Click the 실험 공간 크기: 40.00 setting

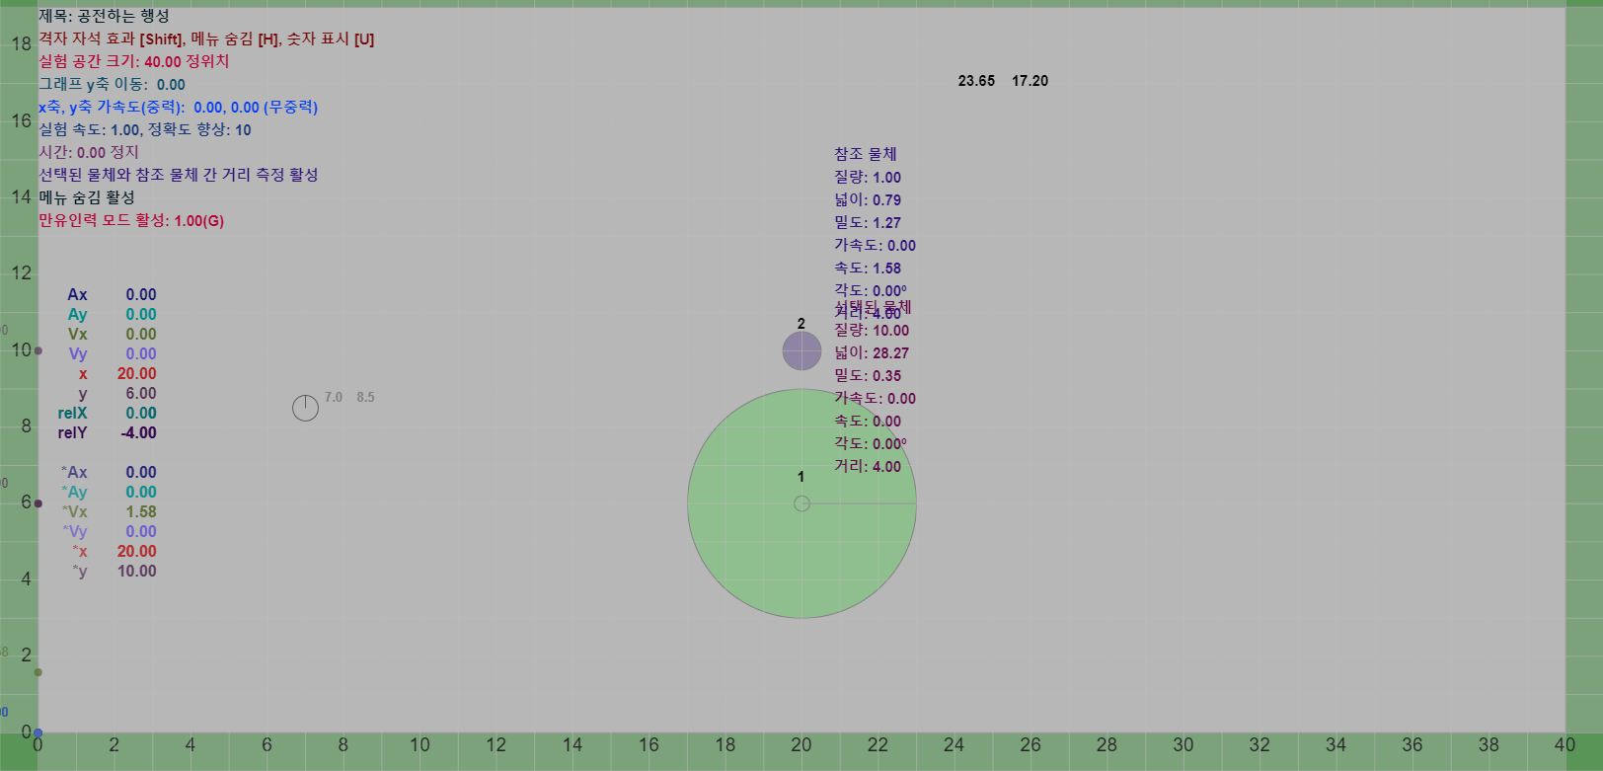click(x=133, y=61)
